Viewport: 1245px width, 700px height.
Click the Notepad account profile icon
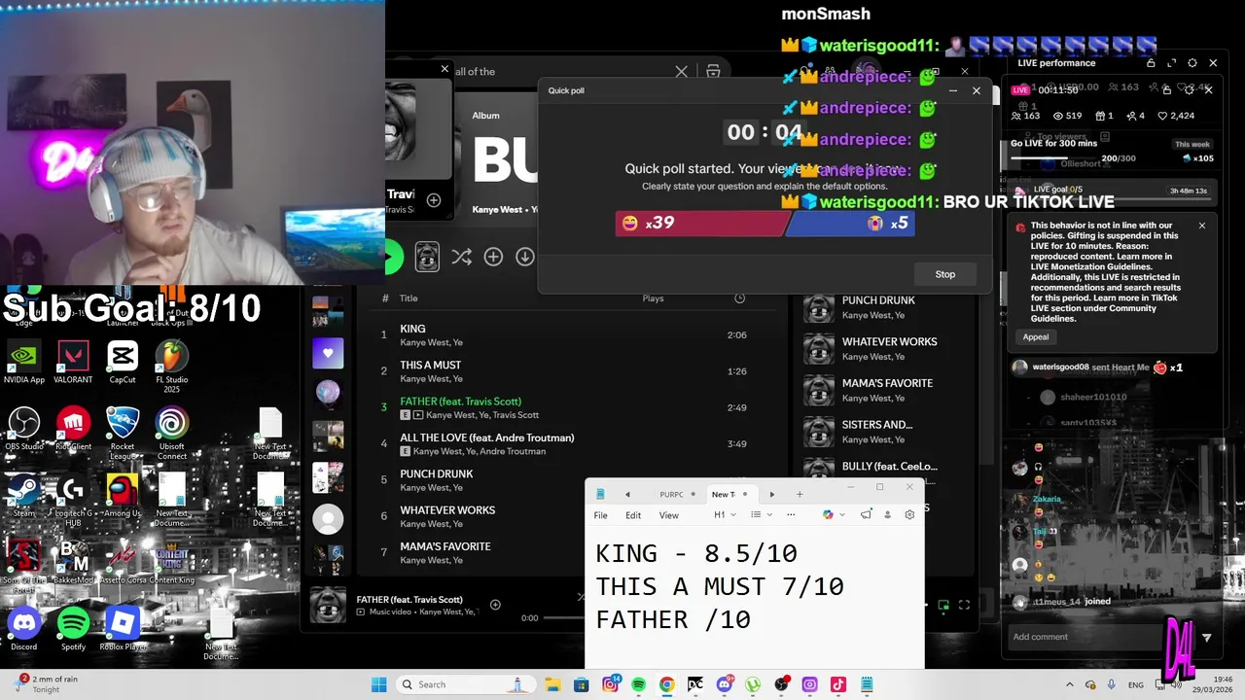pos(887,514)
